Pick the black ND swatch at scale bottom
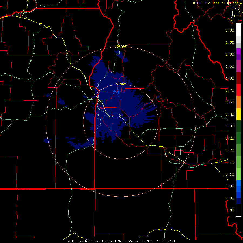243x243 pixels. point(238,210)
